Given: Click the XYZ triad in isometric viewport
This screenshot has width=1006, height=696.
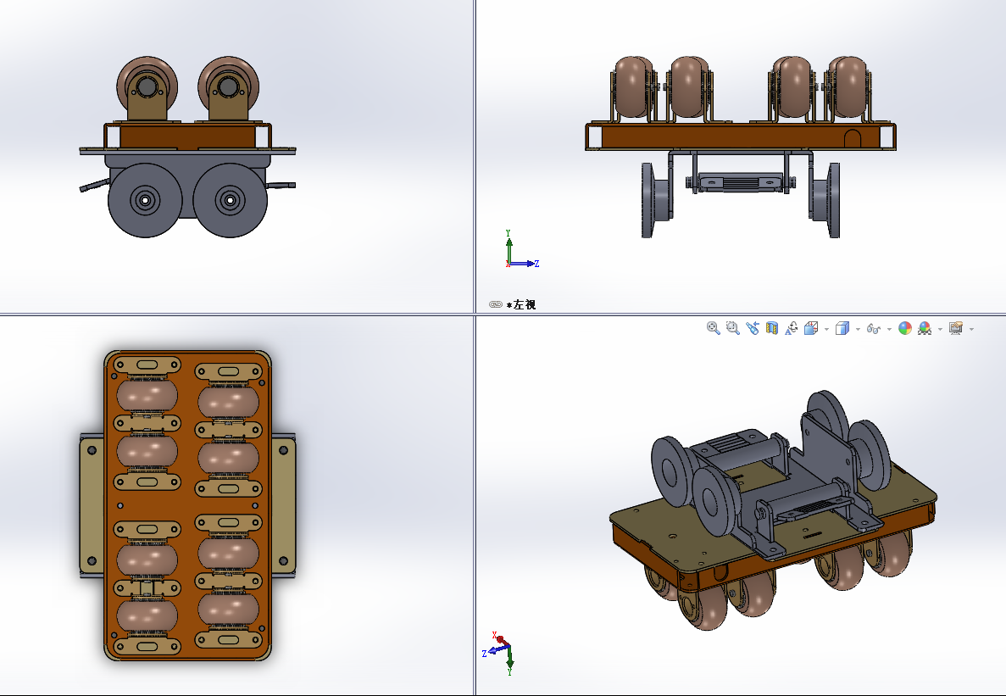Looking at the screenshot, I should (497, 653).
